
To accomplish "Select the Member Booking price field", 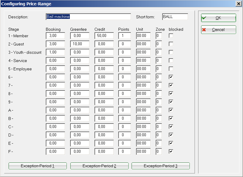I will point(55,36).
